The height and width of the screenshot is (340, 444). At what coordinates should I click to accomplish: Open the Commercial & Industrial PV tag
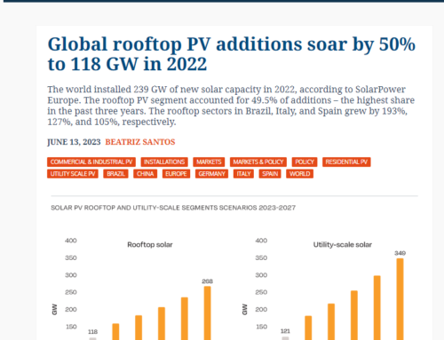tap(91, 162)
